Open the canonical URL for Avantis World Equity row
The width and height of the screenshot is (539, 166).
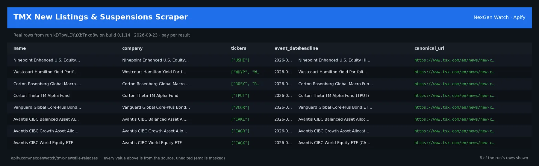454,143
